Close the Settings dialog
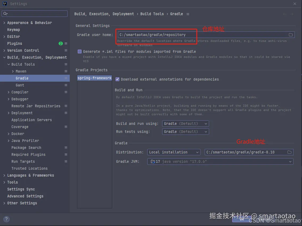Image resolution: width=302 pixels, height=226 pixels. (x=295, y=4)
